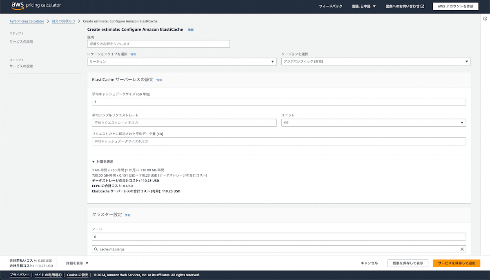Open the フィードバック link
Image resolution: width=490 pixels, height=280 pixels.
[330, 6]
